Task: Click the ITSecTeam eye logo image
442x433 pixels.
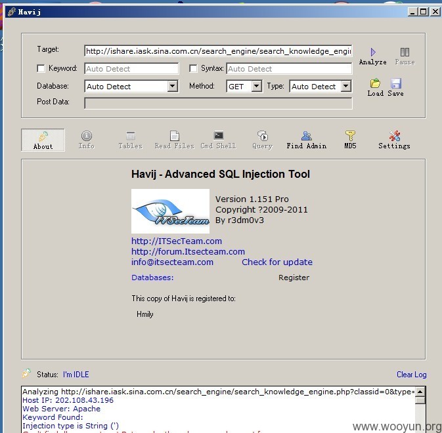Action: 170,211
